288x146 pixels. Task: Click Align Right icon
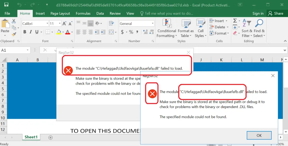click(x=91, y=32)
